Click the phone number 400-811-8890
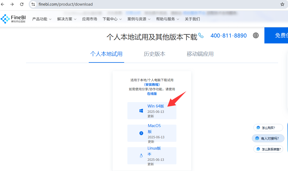288x171 pixels. tap(228, 35)
